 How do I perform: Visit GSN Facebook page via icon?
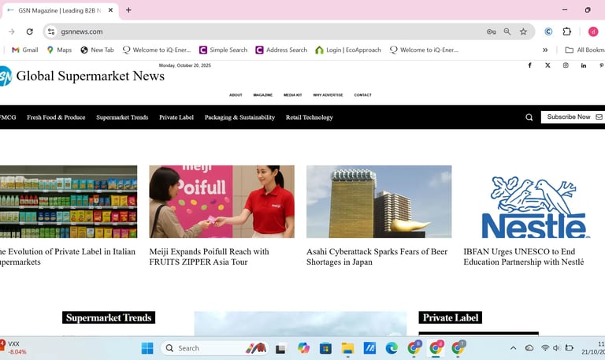click(x=529, y=65)
